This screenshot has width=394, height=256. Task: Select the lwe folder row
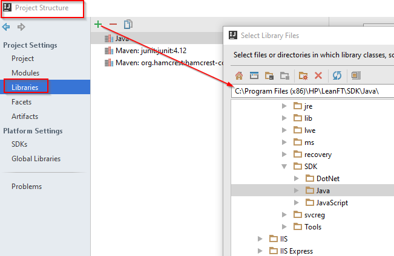(x=312, y=130)
